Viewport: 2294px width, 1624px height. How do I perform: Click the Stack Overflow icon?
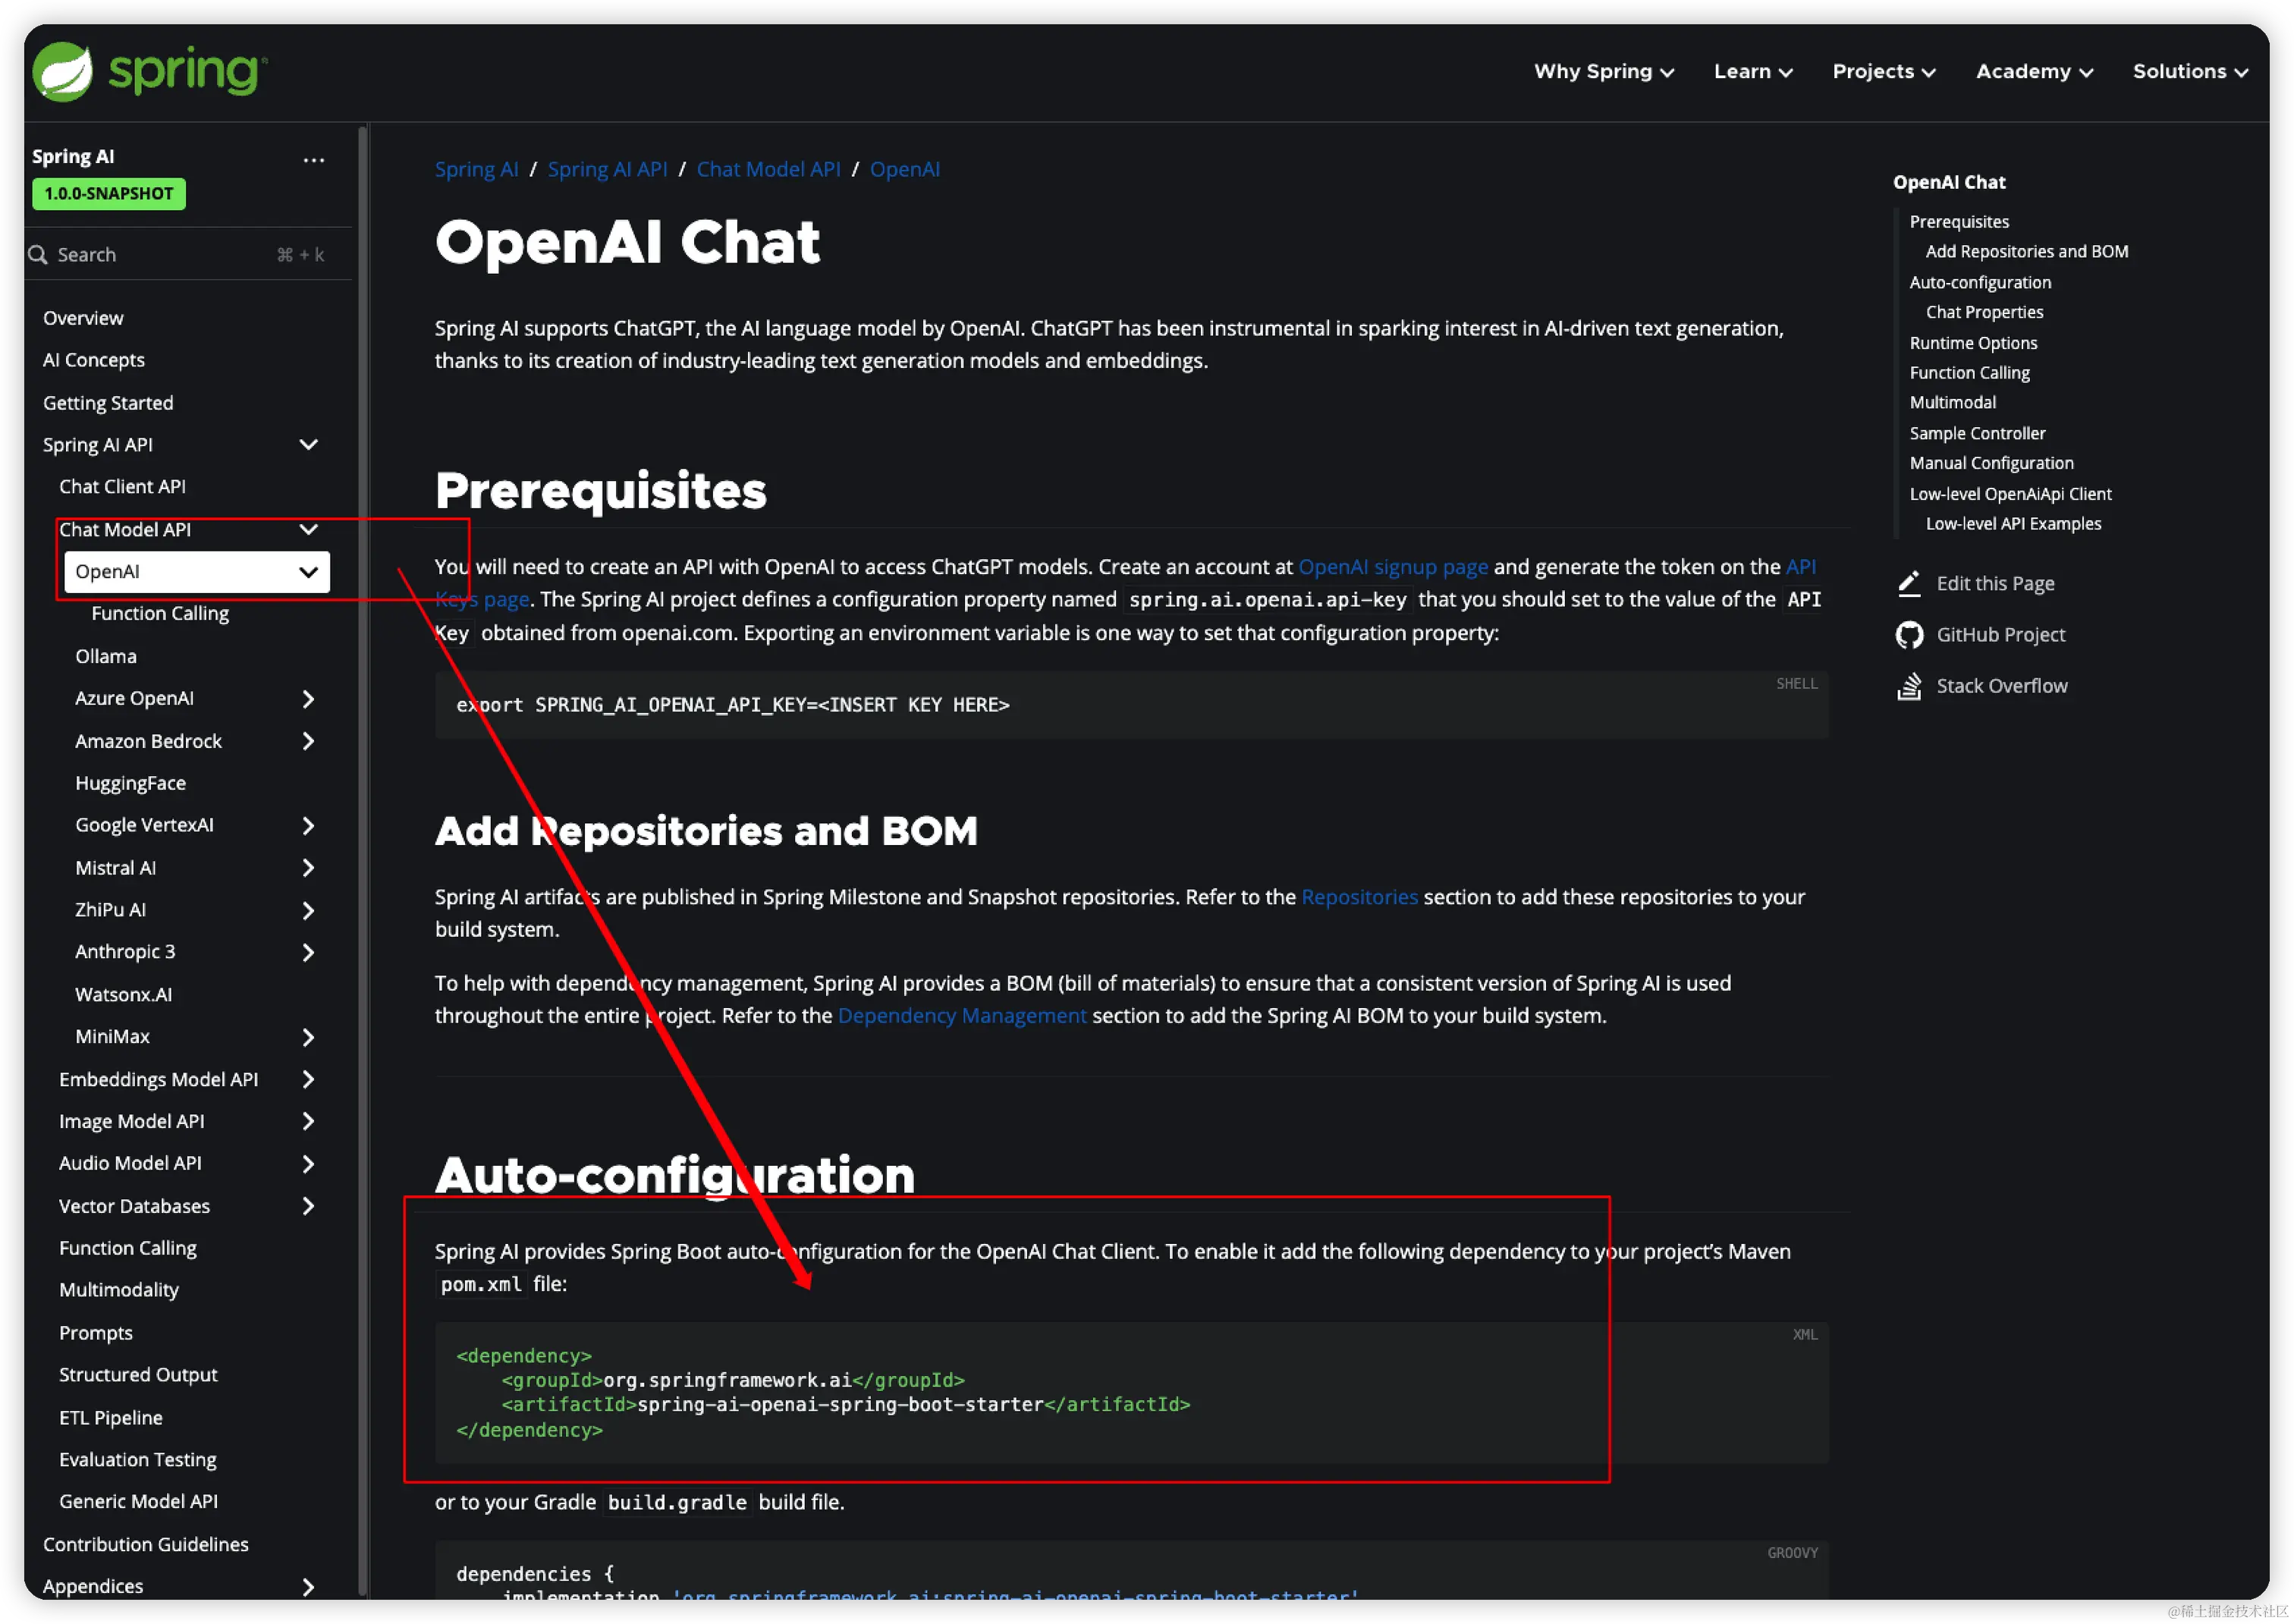(x=1909, y=686)
